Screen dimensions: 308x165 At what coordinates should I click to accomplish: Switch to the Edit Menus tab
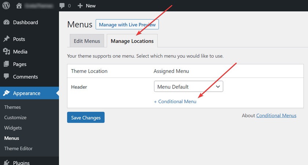pyautogui.click(x=87, y=41)
